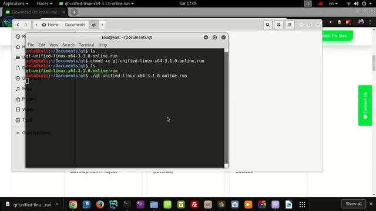The width and height of the screenshot is (376, 211).
Task: Click the terminal vertical scrollbar
Action: 226,108
